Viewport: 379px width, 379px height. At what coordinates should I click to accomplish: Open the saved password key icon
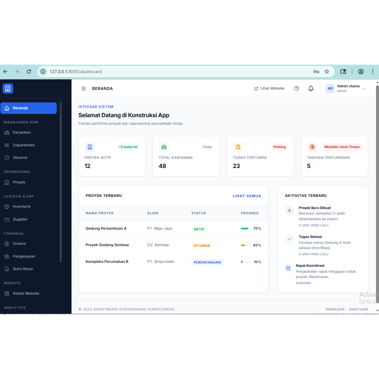(316, 71)
